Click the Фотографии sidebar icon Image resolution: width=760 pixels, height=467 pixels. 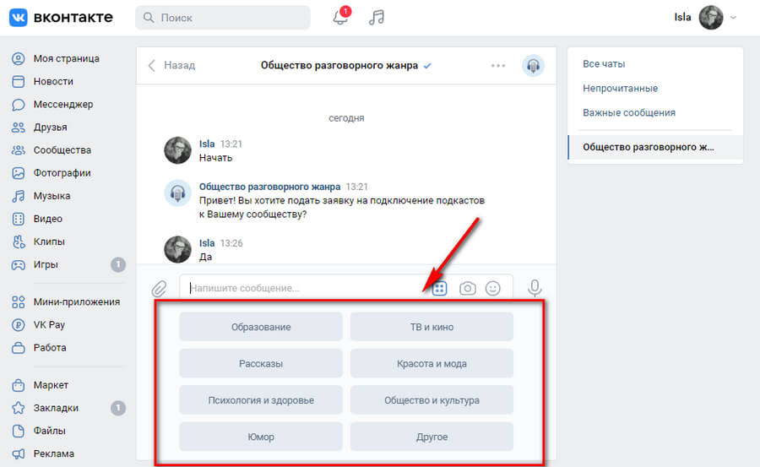coord(18,173)
